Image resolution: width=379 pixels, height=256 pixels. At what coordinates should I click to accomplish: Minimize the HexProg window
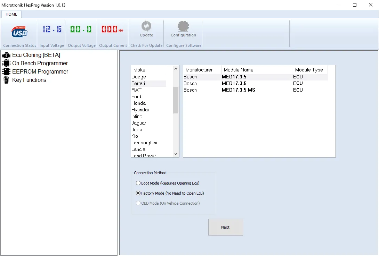(339, 5)
